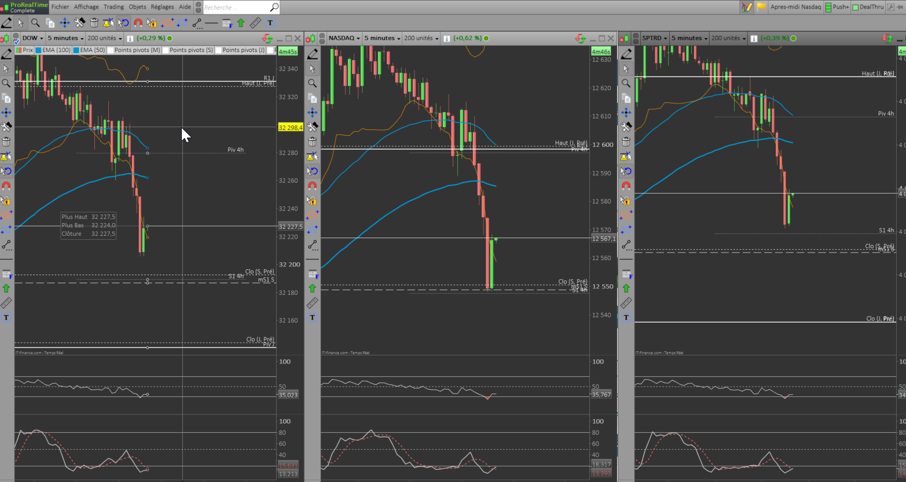The image size is (906, 482).
Task: Click the EMA (100) indicator label
Action: pyautogui.click(x=56, y=50)
